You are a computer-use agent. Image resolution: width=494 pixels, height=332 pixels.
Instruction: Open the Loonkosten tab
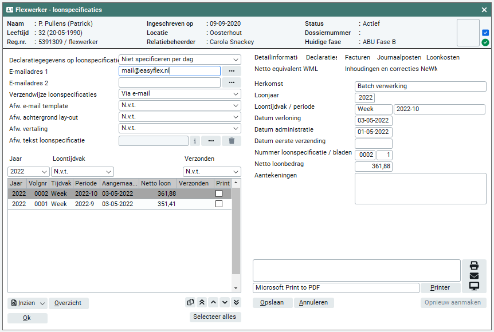442,57
